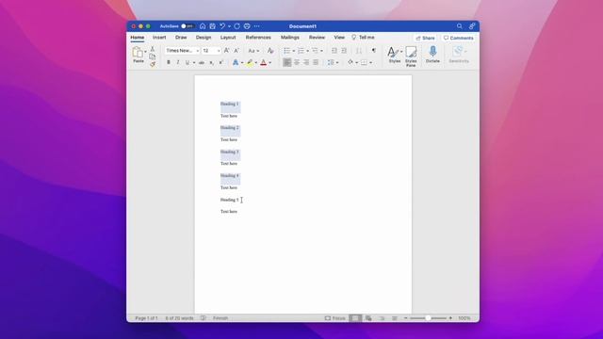
Task: Click the Increase Indent icon
Action: click(x=344, y=51)
